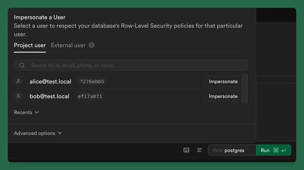The width and height of the screenshot is (304, 170).
Task: Impersonate bob@test.local
Action: 223,96
